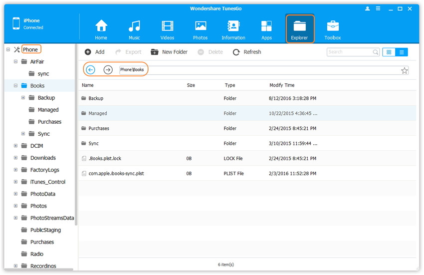Select com.apple.ibooks-sync.plist file
Screen dimensions: 424x275
click(x=247, y=174)
